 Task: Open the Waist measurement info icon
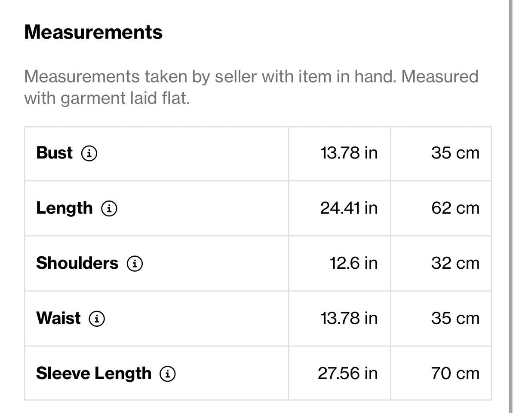pos(97,319)
